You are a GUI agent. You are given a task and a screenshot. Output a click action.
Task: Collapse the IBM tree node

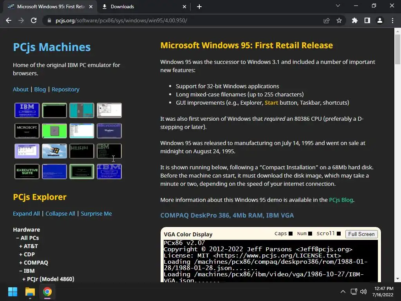[27, 270]
